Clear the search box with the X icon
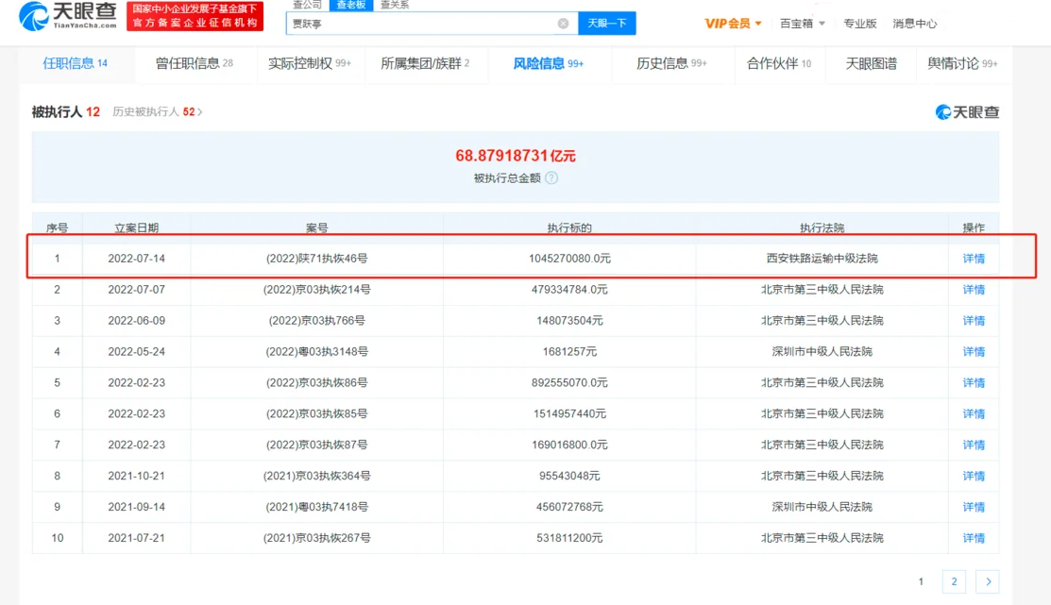Image resolution: width=1051 pixels, height=605 pixels. [563, 24]
